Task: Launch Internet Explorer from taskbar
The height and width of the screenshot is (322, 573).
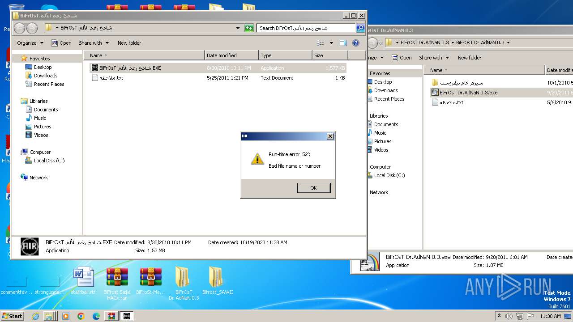Action: click(x=36, y=316)
